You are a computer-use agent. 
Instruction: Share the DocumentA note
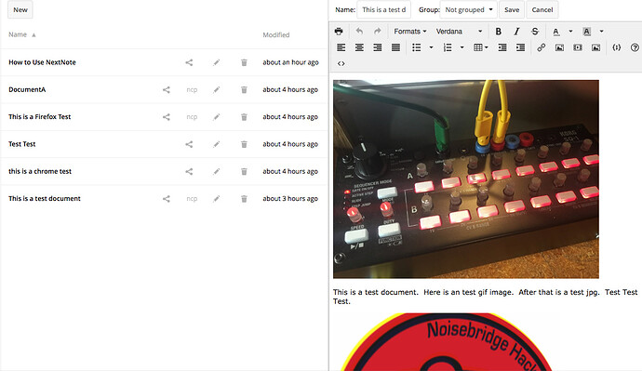coord(167,89)
